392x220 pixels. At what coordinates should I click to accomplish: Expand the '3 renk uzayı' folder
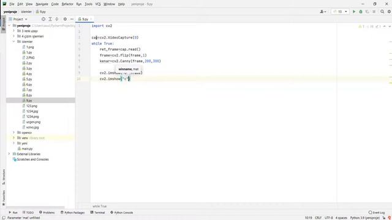13,31
